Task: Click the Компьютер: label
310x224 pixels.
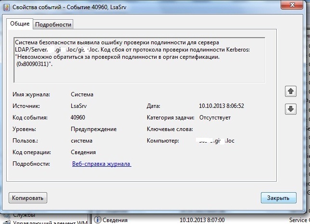Action: 163,141
